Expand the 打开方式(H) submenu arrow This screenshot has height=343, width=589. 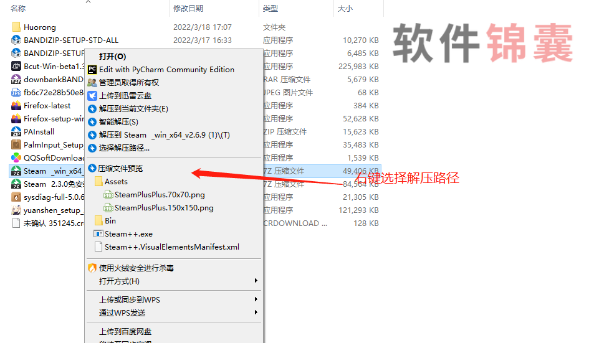click(256, 281)
